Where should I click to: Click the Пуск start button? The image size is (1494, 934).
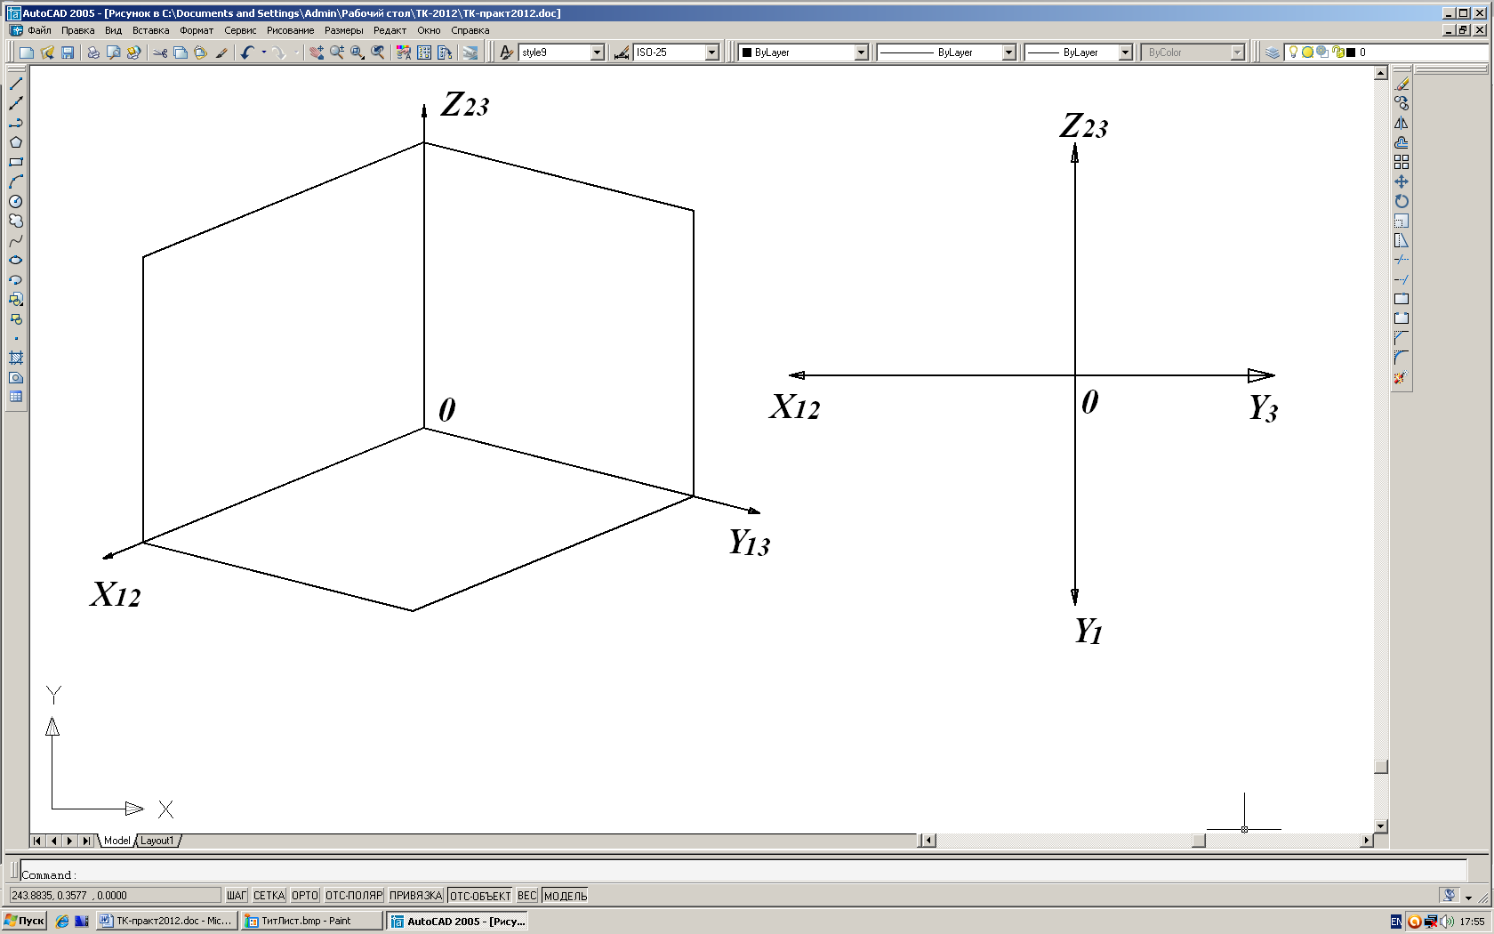[x=24, y=921]
